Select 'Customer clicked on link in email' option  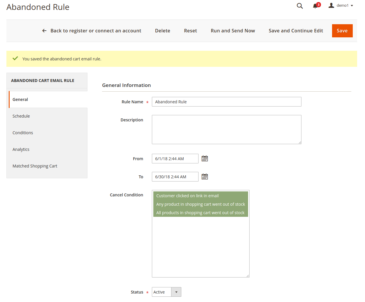pos(187,196)
